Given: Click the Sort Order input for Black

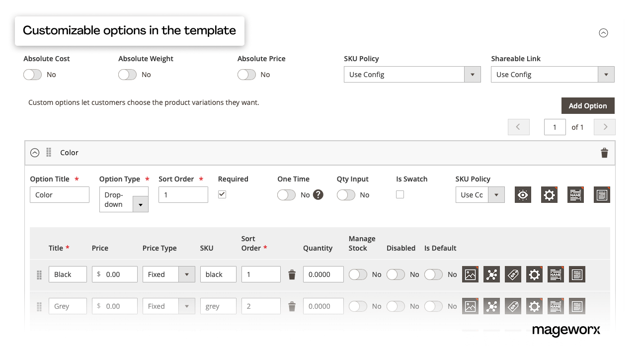Looking at the screenshot, I should point(261,274).
